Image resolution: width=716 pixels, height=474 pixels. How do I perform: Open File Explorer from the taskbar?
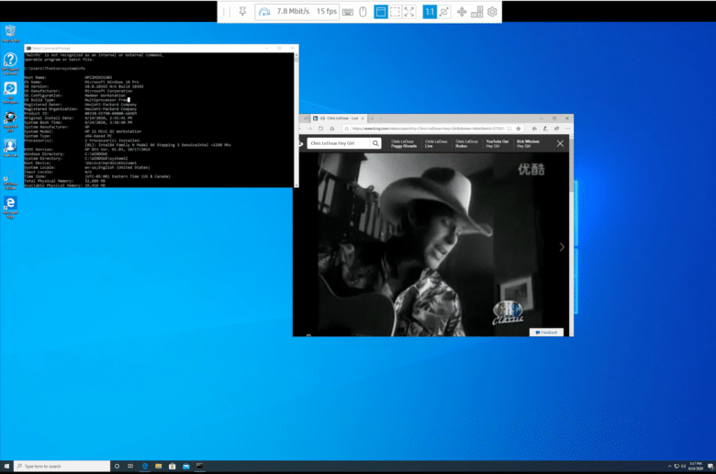pos(159,467)
